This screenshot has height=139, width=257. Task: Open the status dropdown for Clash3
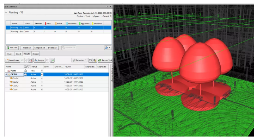pos(42,82)
